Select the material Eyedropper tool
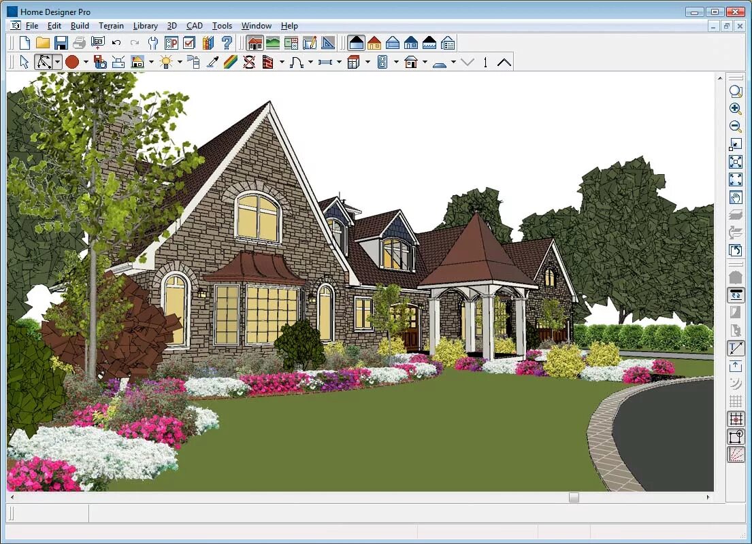Screen dimensions: 752x544 click(x=213, y=61)
